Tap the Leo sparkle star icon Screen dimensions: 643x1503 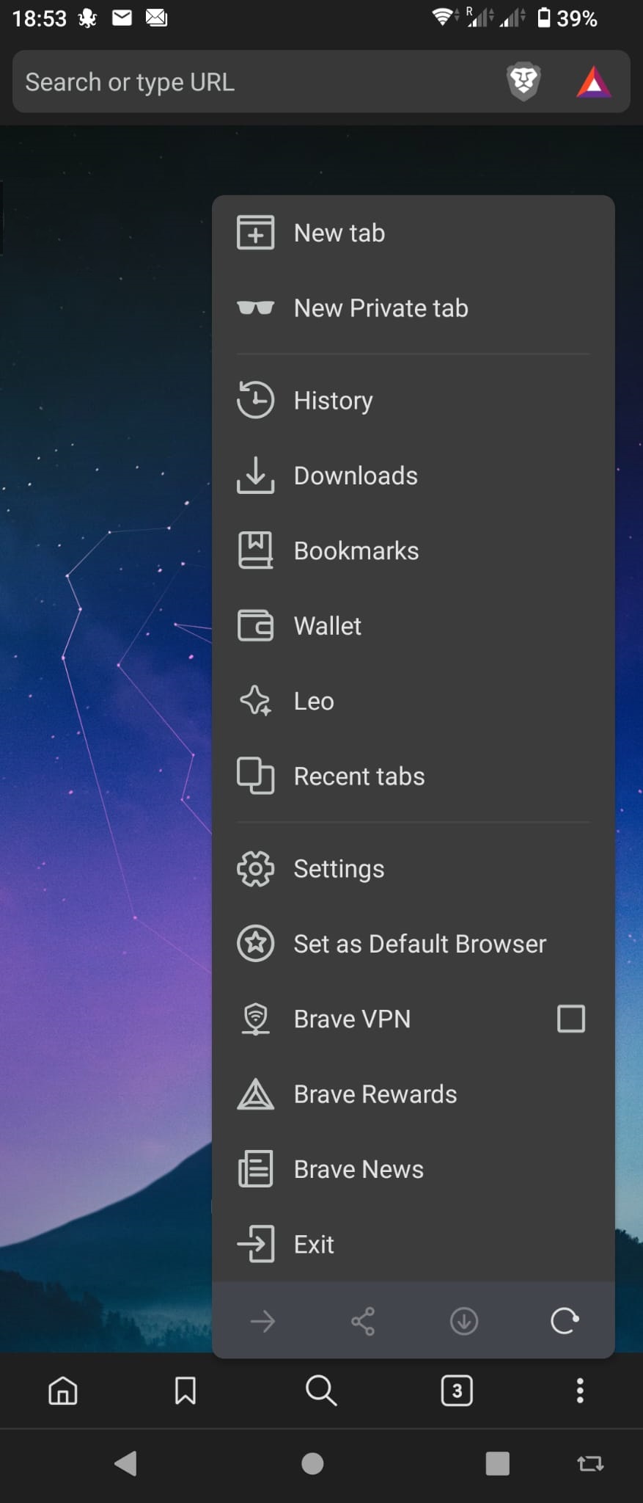point(255,701)
